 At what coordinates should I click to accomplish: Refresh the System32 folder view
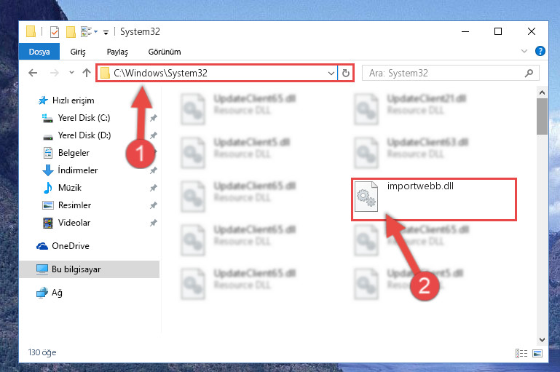[345, 74]
